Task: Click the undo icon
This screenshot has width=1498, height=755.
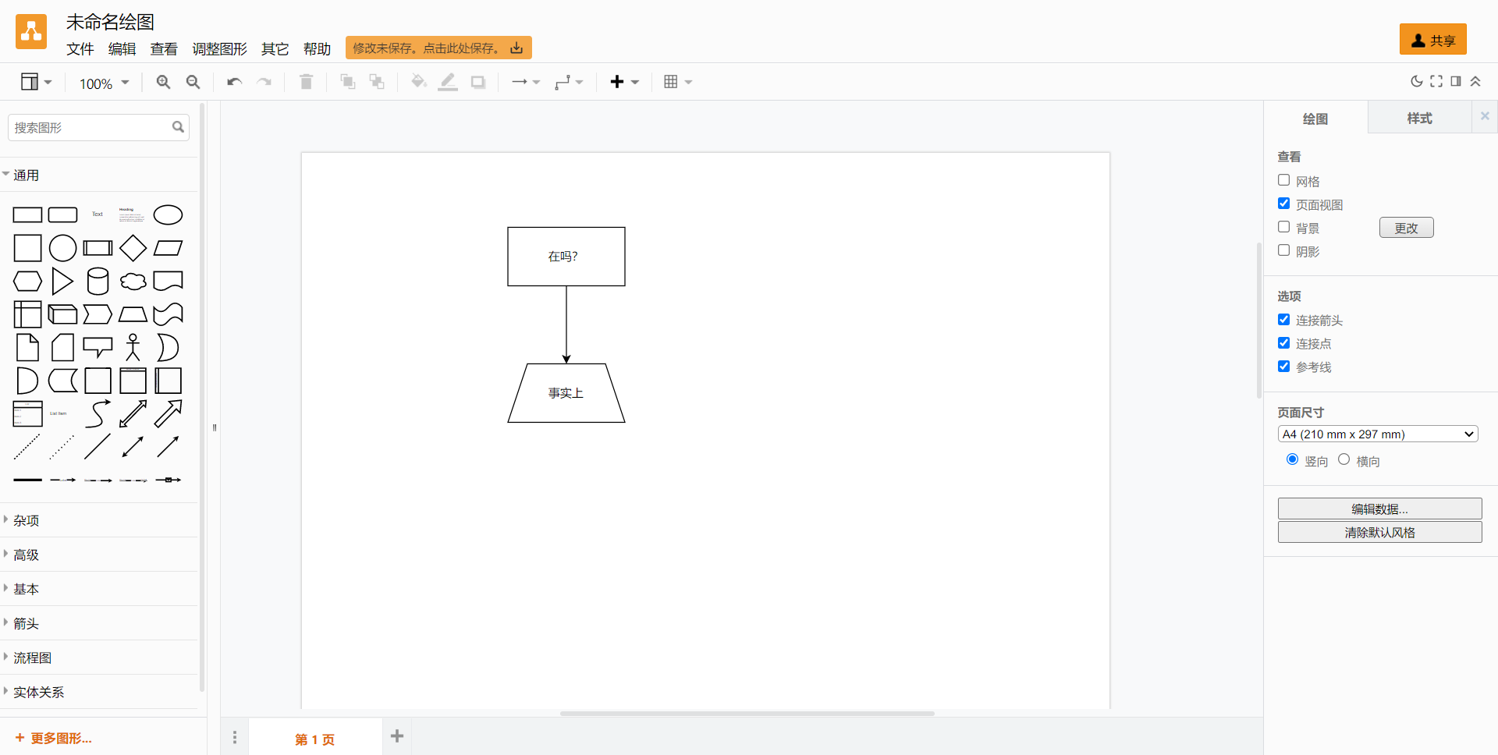Action: pos(234,81)
